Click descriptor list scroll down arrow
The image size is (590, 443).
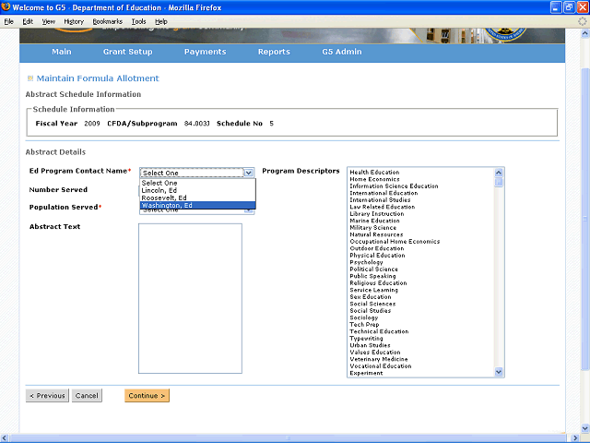click(499, 372)
